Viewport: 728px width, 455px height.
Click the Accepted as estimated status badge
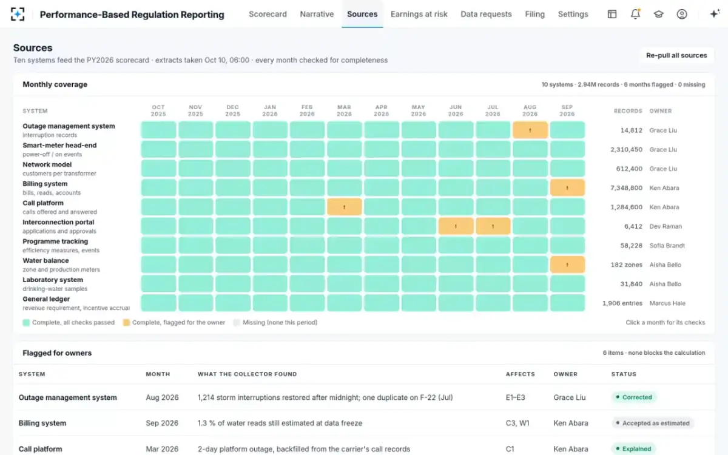click(x=652, y=423)
